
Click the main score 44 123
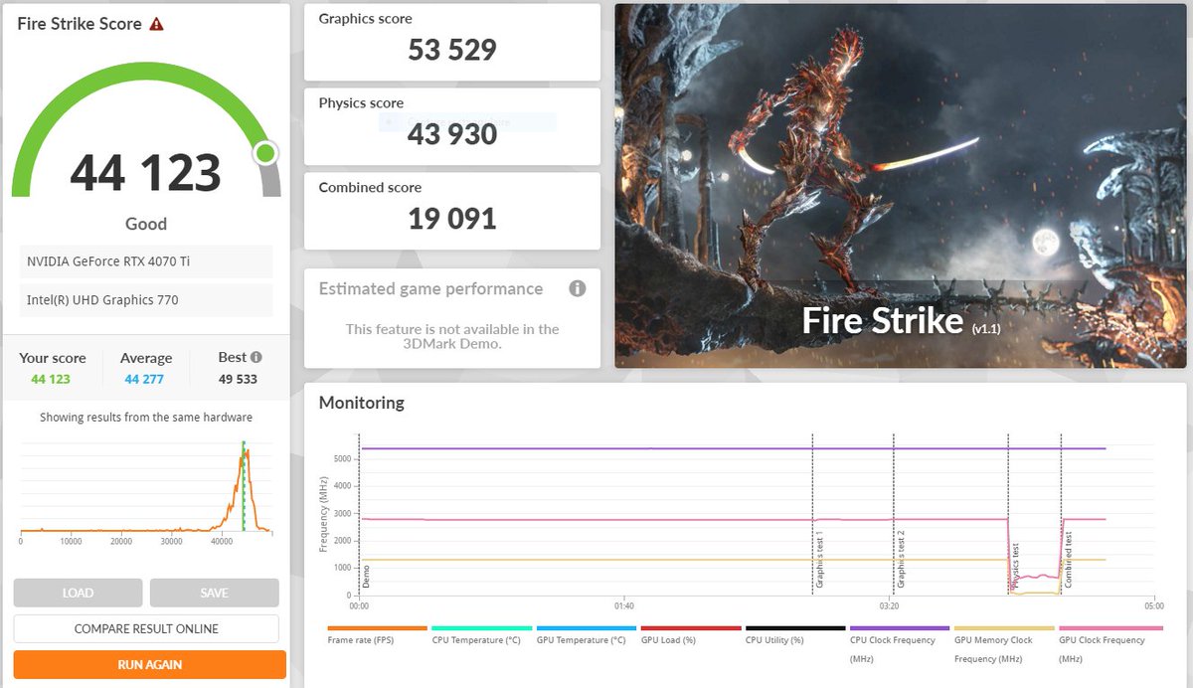pyautogui.click(x=145, y=173)
